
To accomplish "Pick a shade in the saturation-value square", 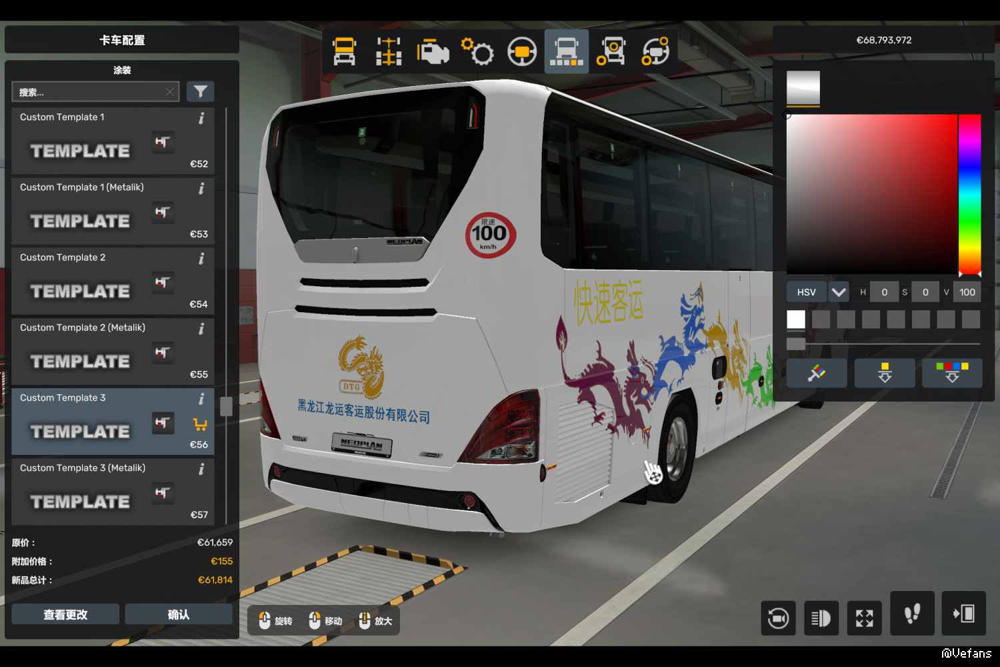I will coord(872,194).
